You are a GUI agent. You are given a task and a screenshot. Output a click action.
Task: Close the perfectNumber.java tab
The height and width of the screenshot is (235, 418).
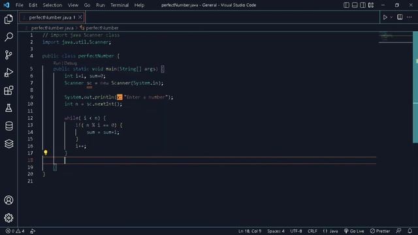[80, 18]
